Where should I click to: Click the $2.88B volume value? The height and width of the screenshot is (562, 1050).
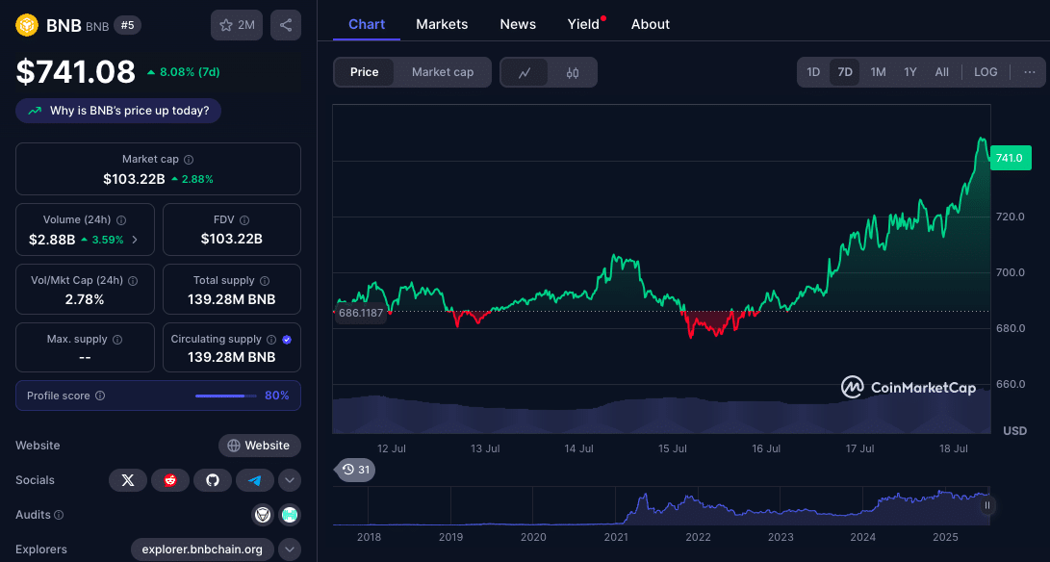pos(52,239)
